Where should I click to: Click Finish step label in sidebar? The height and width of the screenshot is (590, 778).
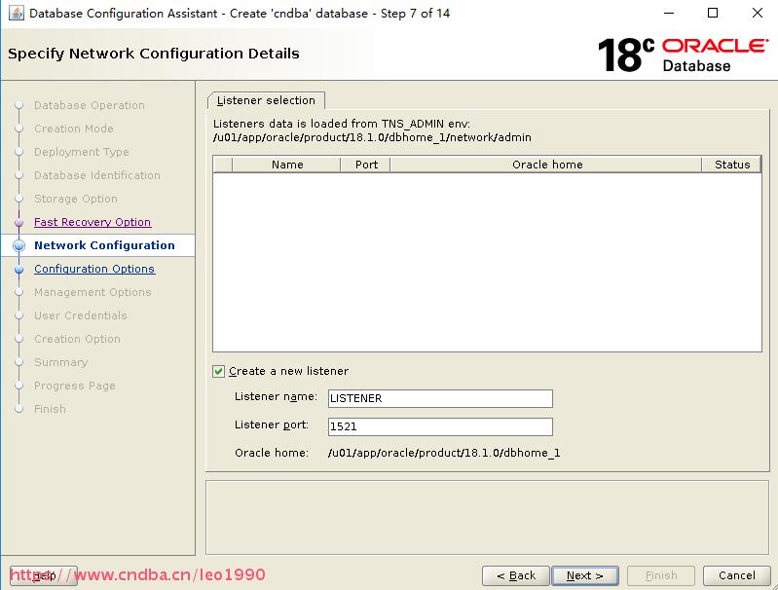click(x=50, y=409)
